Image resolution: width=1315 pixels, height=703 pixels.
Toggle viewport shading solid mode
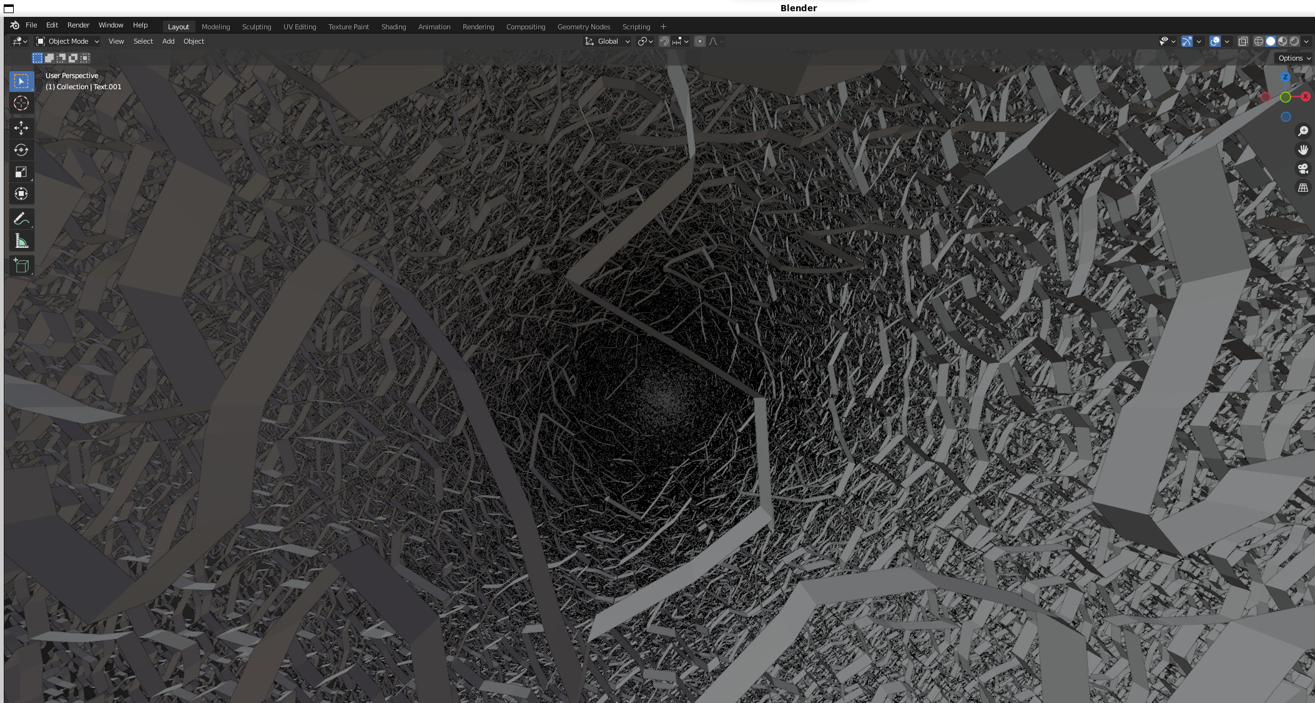pos(1270,41)
